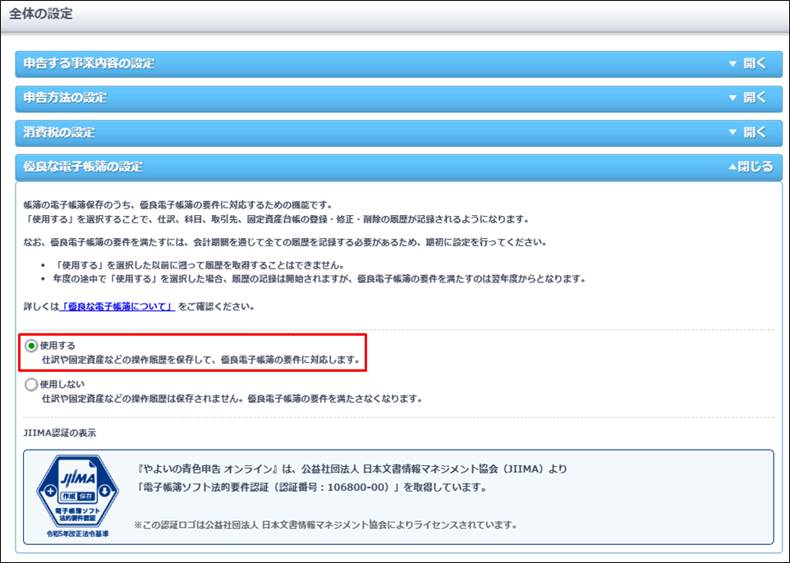The width and height of the screenshot is (790, 563).
Task: Click the down triangle on 申告する事業内容の設定
Action: coord(733,64)
